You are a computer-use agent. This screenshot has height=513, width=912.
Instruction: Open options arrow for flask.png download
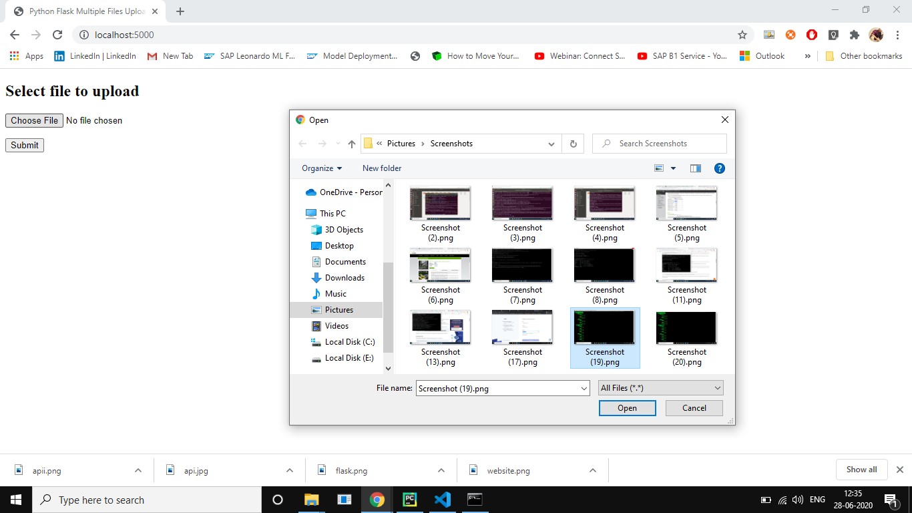tap(441, 470)
